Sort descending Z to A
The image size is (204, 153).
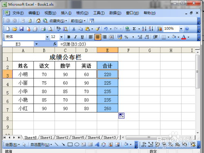click(x=151, y=29)
